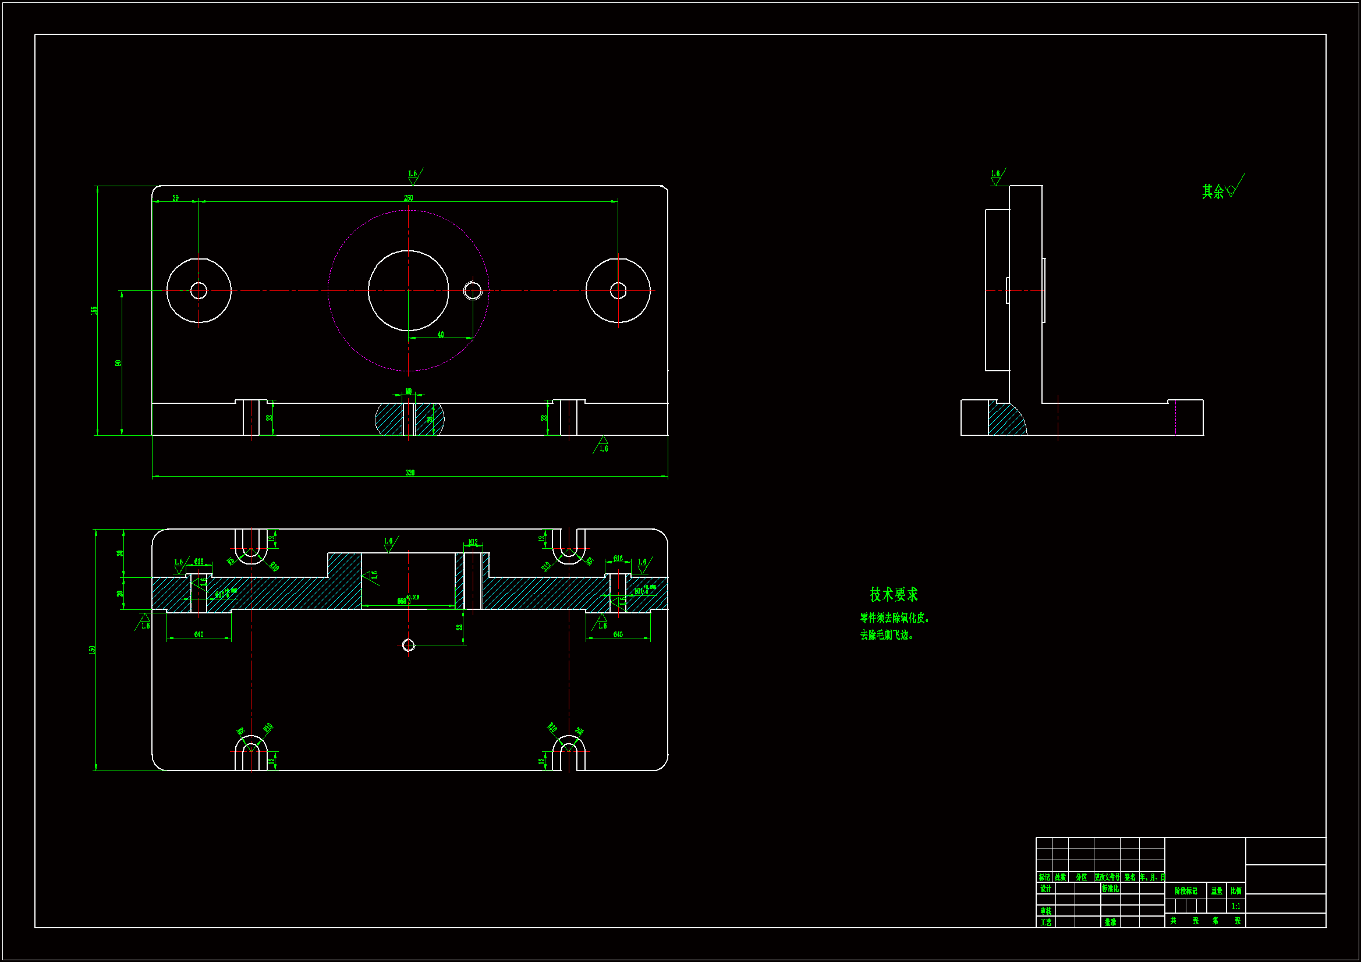Click the Ø68 bore dimension in section
Image resolution: width=1361 pixels, height=962 pixels.
click(x=402, y=601)
